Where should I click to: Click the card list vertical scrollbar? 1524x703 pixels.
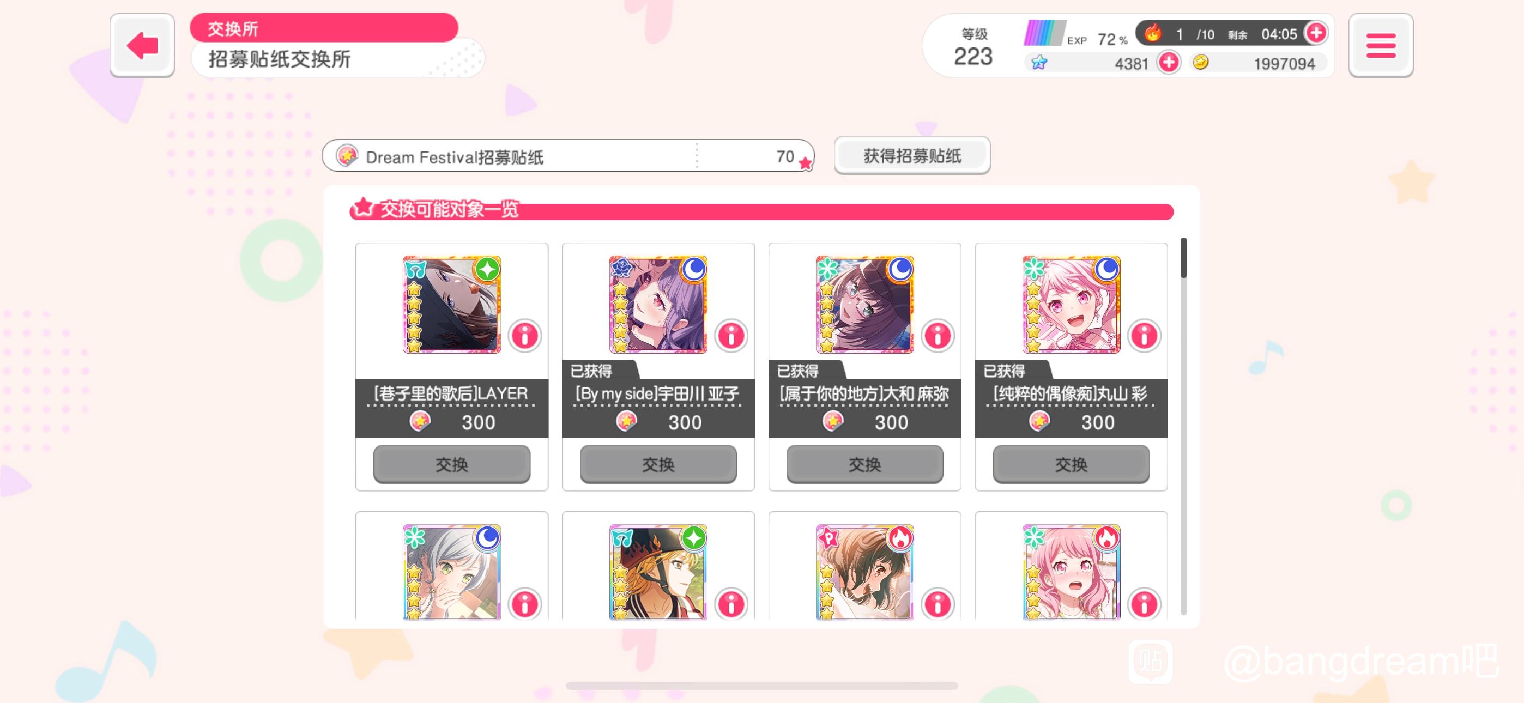pyautogui.click(x=1183, y=426)
